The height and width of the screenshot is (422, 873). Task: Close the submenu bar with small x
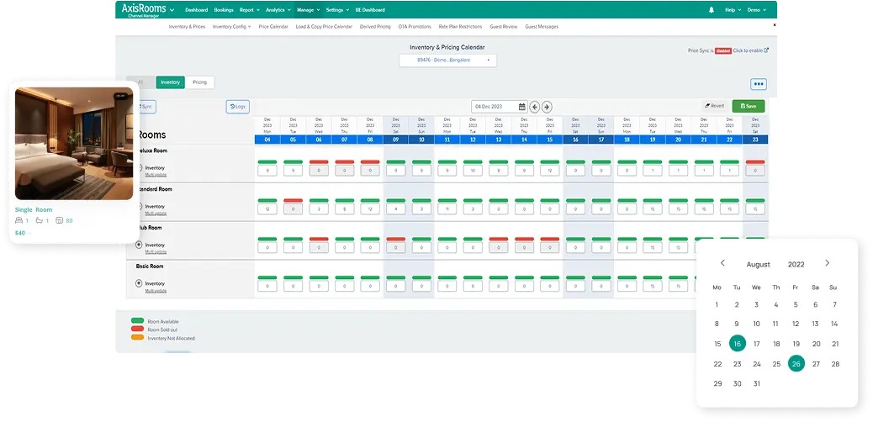coord(774,25)
